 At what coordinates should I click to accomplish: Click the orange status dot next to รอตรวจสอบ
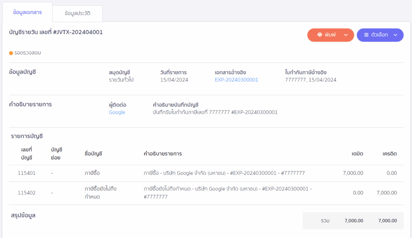point(11,53)
